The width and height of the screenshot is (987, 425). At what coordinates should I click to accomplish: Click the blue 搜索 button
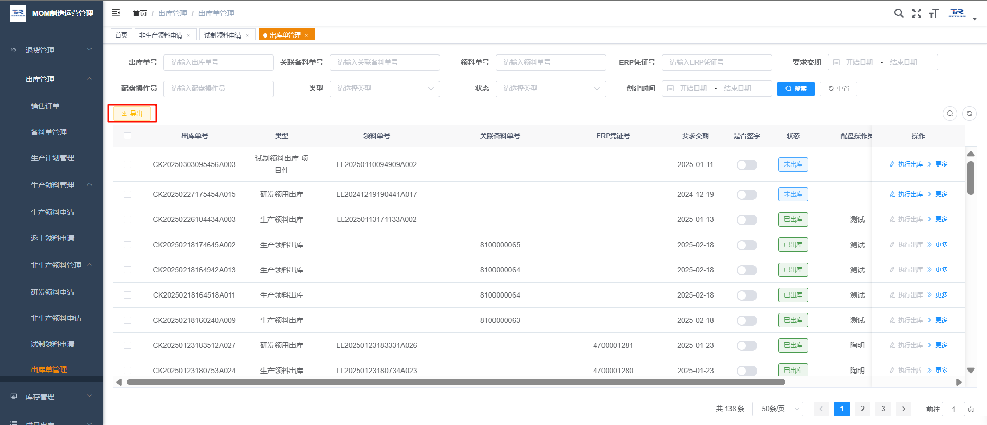[796, 88]
